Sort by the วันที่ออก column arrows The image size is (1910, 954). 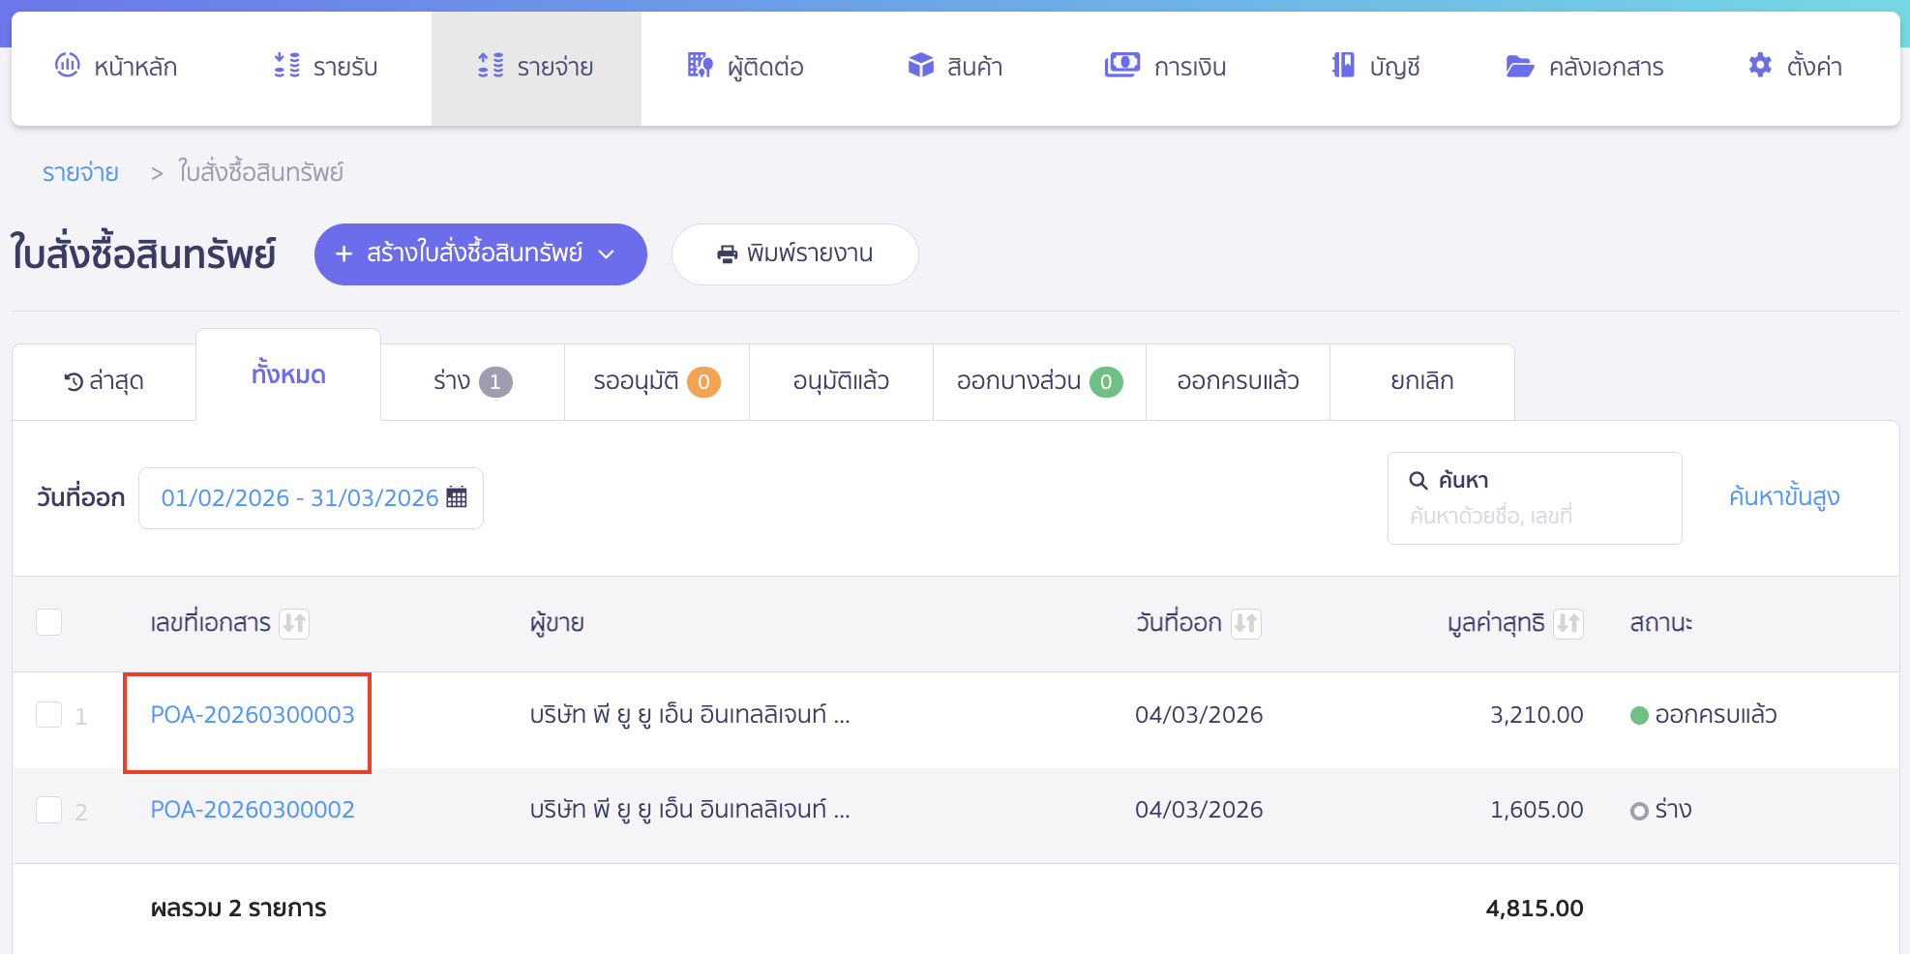pyautogui.click(x=1247, y=623)
